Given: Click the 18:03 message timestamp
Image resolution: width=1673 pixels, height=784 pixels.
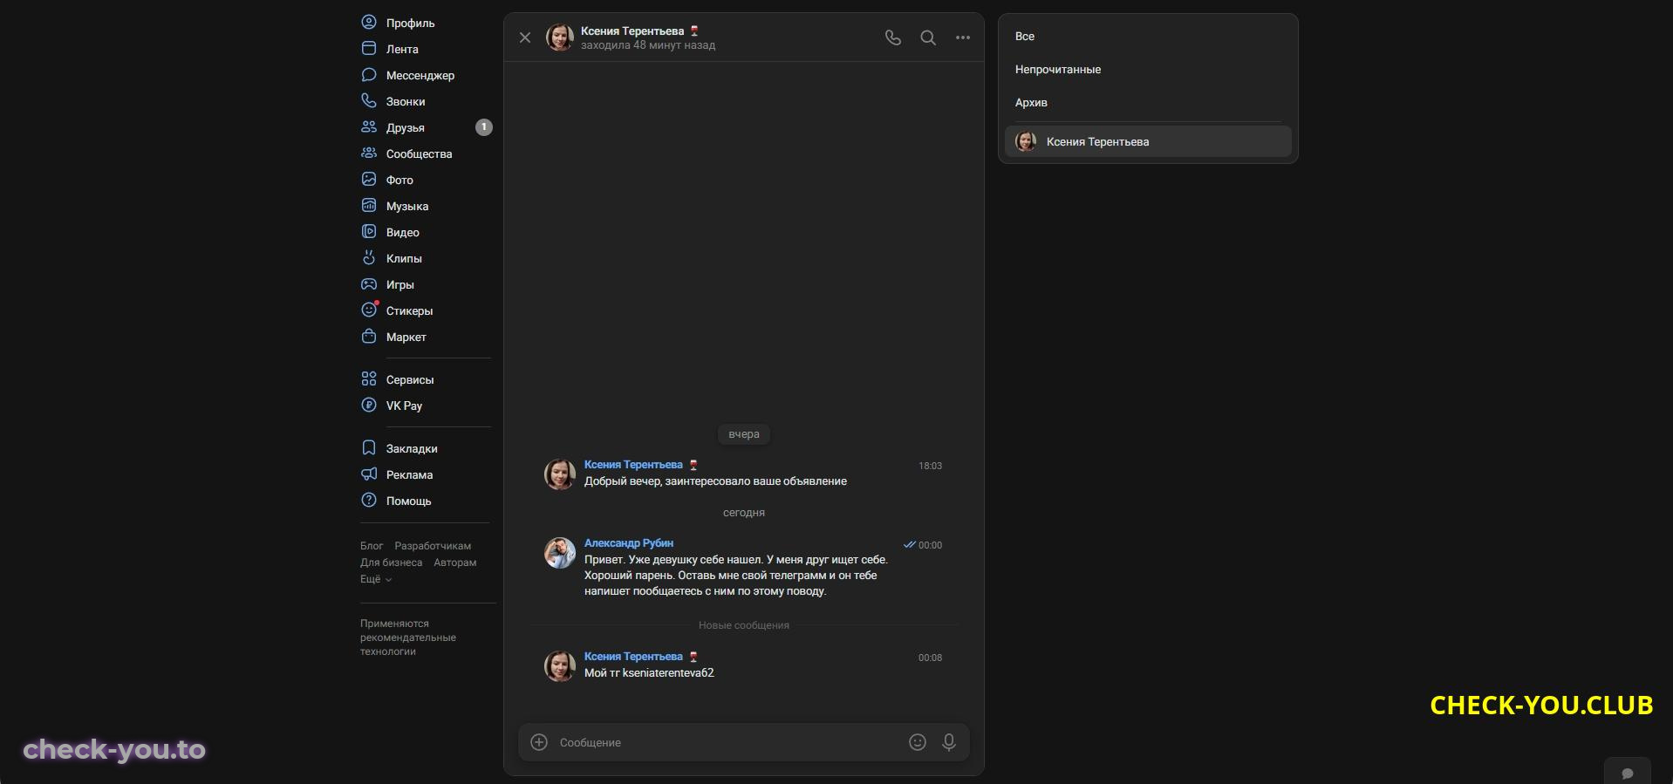Looking at the screenshot, I should point(930,466).
